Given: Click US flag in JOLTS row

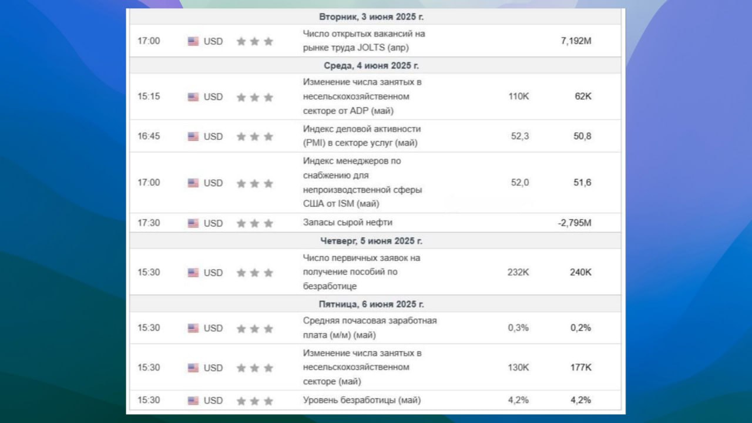Looking at the screenshot, I should (193, 41).
